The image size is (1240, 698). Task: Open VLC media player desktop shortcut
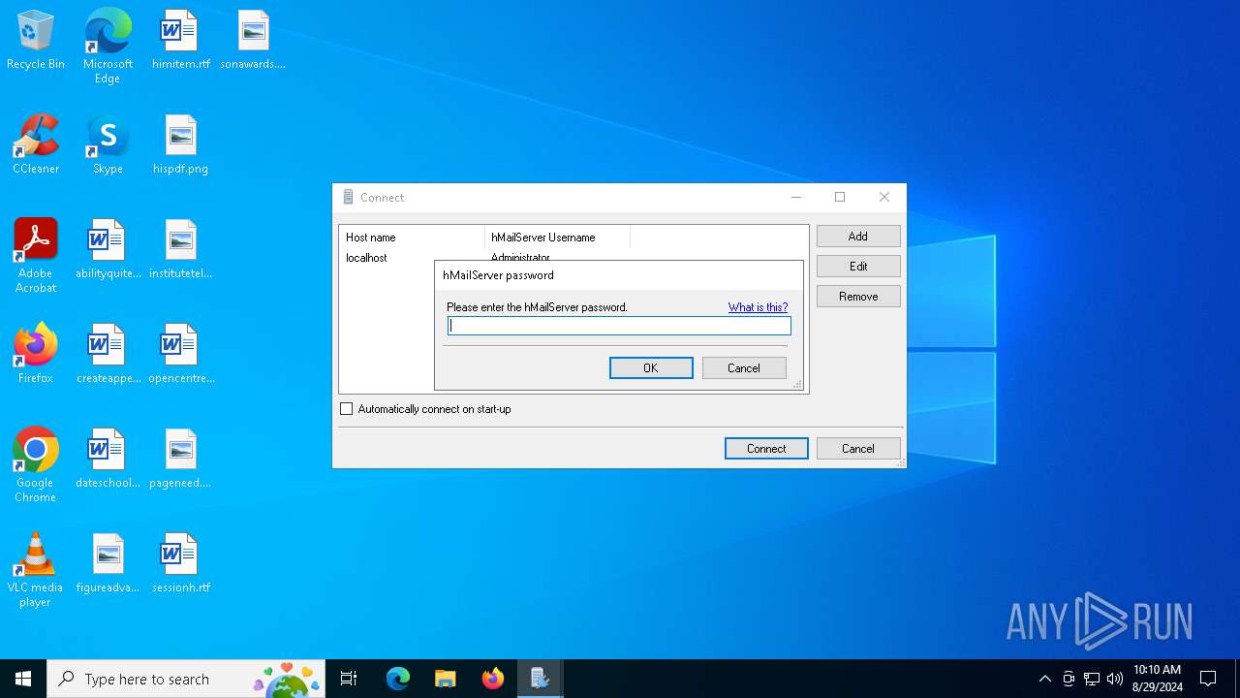[36, 570]
